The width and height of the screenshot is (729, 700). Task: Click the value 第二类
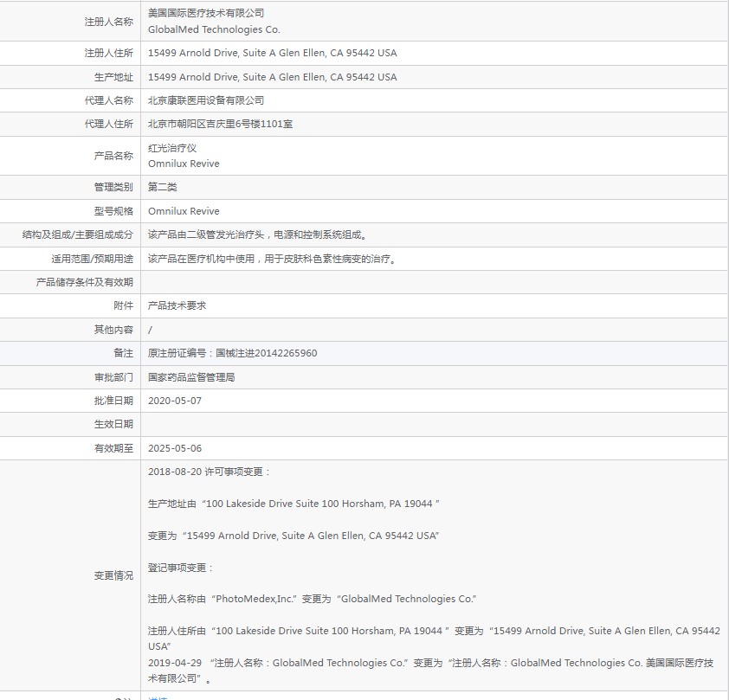pos(162,187)
